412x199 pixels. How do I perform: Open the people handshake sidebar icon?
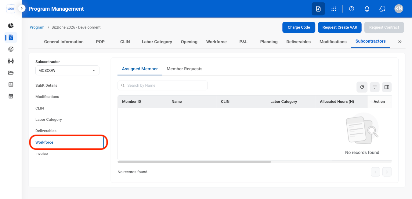pyautogui.click(x=11, y=61)
